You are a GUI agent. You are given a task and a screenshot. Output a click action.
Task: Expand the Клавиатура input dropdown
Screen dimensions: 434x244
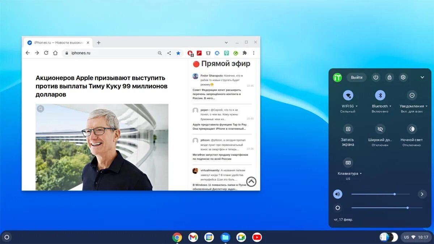tap(349, 174)
